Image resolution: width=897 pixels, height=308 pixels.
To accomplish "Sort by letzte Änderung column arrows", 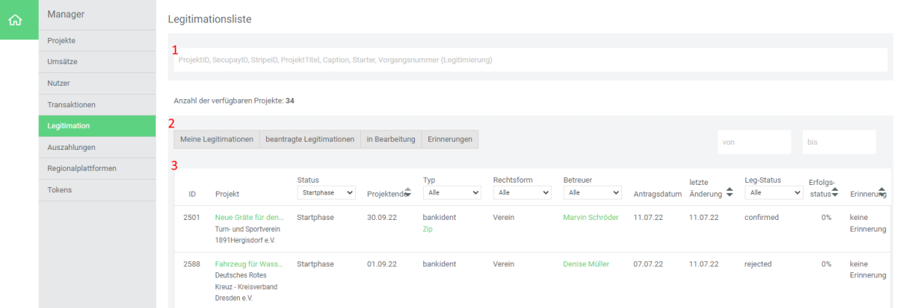I will pos(729,192).
